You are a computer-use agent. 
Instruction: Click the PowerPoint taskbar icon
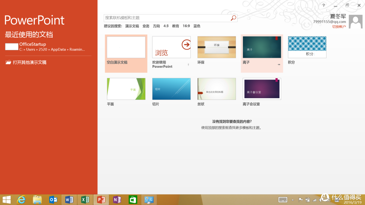[x=101, y=200]
